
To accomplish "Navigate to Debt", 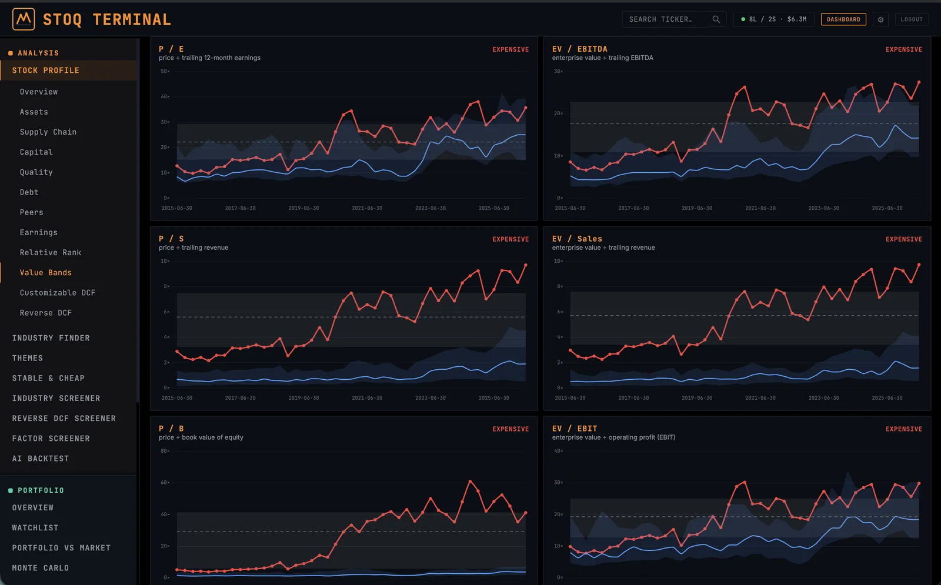I will click(x=29, y=192).
